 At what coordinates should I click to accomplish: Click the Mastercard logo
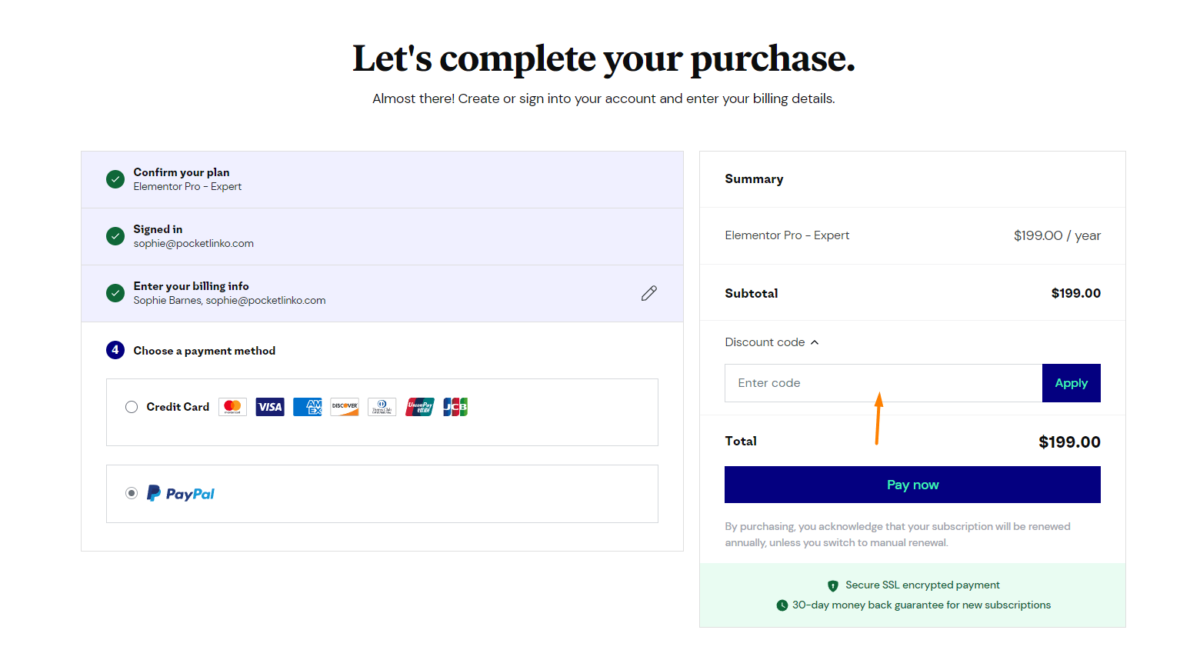click(233, 407)
